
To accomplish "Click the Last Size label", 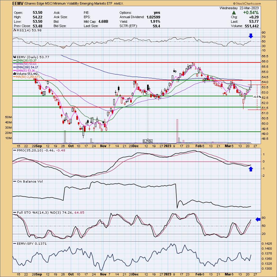I will [91, 26].
